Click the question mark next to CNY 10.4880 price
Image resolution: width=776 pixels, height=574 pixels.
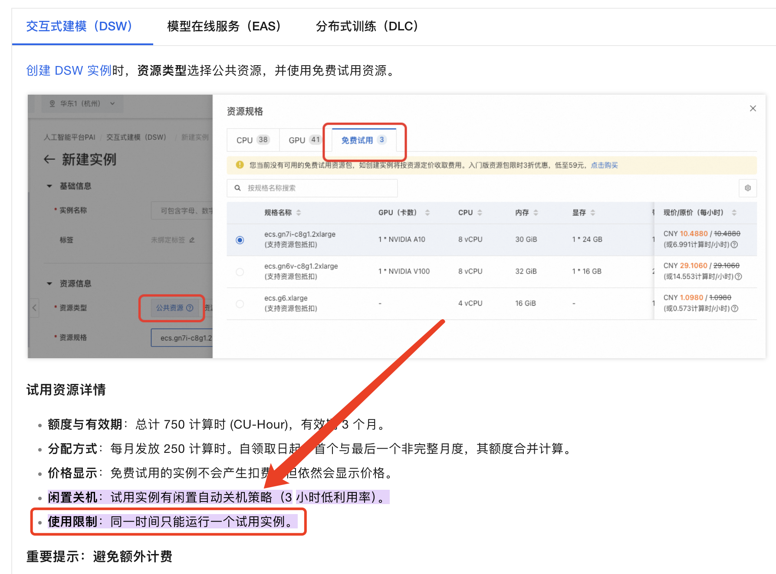tap(735, 245)
